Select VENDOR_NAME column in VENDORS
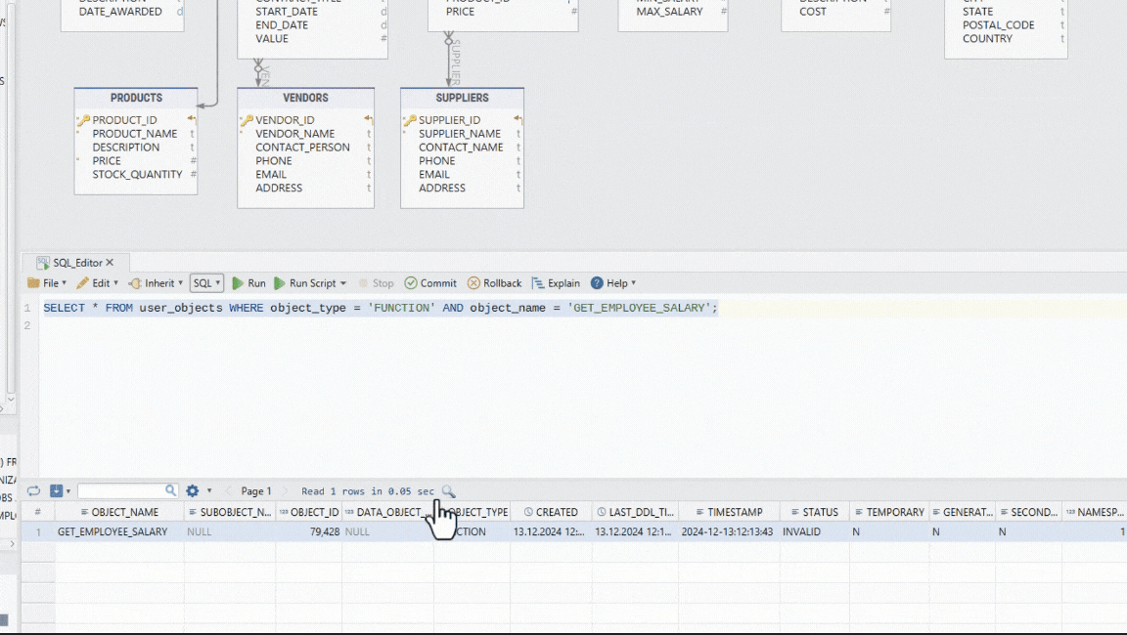The image size is (1127, 635). tap(294, 134)
